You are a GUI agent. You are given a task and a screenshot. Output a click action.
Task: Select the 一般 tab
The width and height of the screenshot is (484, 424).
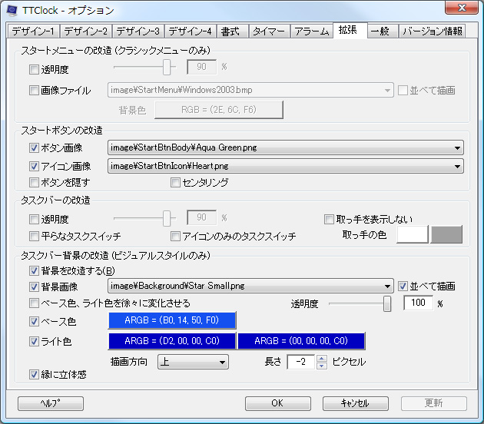pos(382,31)
